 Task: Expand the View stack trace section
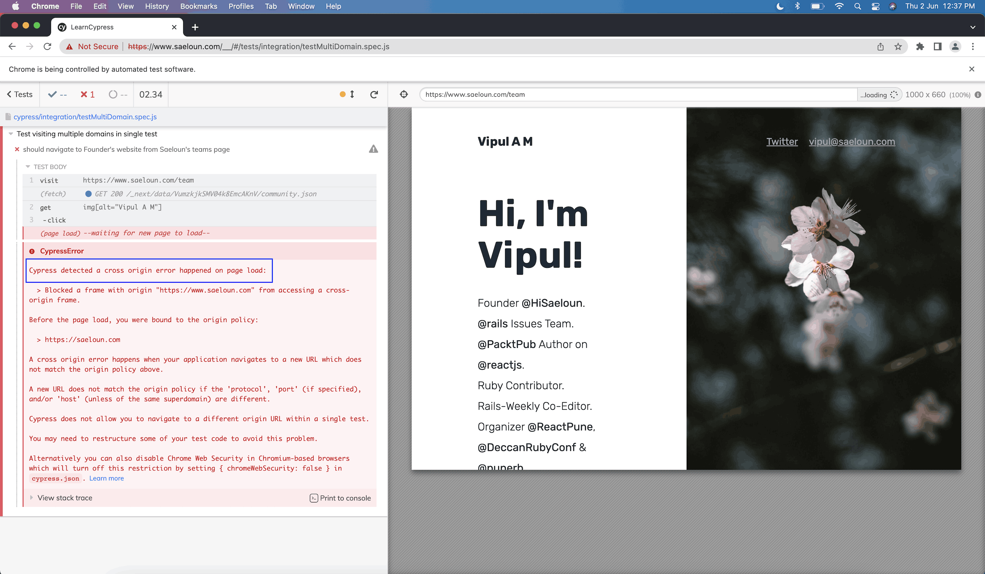pos(65,498)
